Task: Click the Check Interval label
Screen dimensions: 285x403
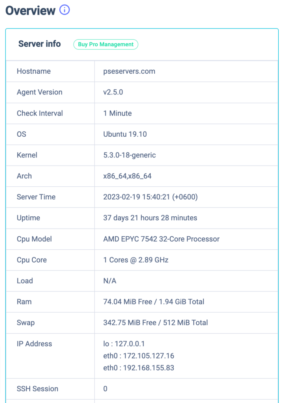Action: 40,113
